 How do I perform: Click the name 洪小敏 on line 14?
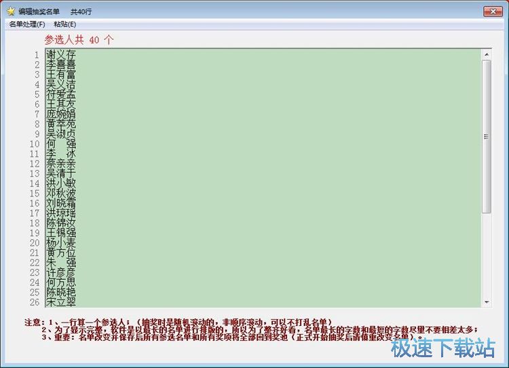tap(61, 183)
